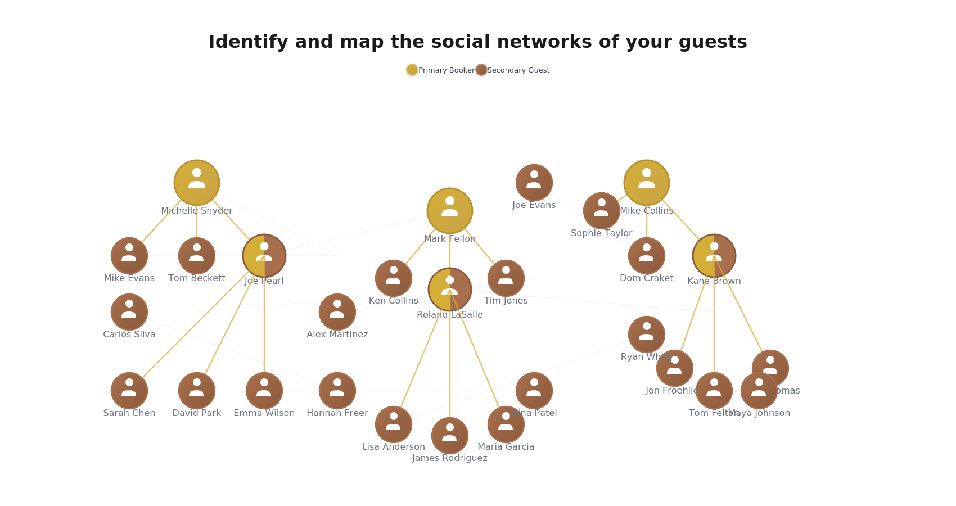Click the Tim Jones name label

tap(506, 301)
